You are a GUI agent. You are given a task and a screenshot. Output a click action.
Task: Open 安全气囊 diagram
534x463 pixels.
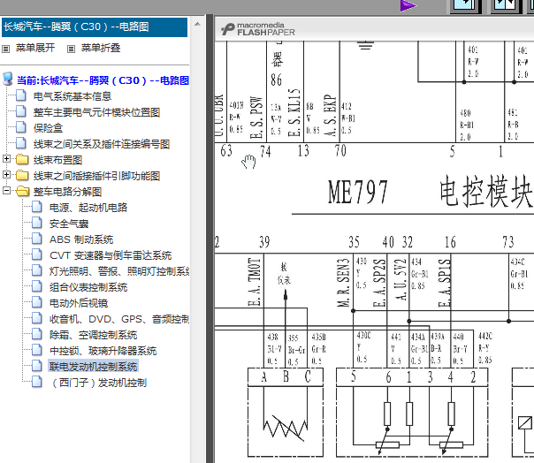(69, 224)
